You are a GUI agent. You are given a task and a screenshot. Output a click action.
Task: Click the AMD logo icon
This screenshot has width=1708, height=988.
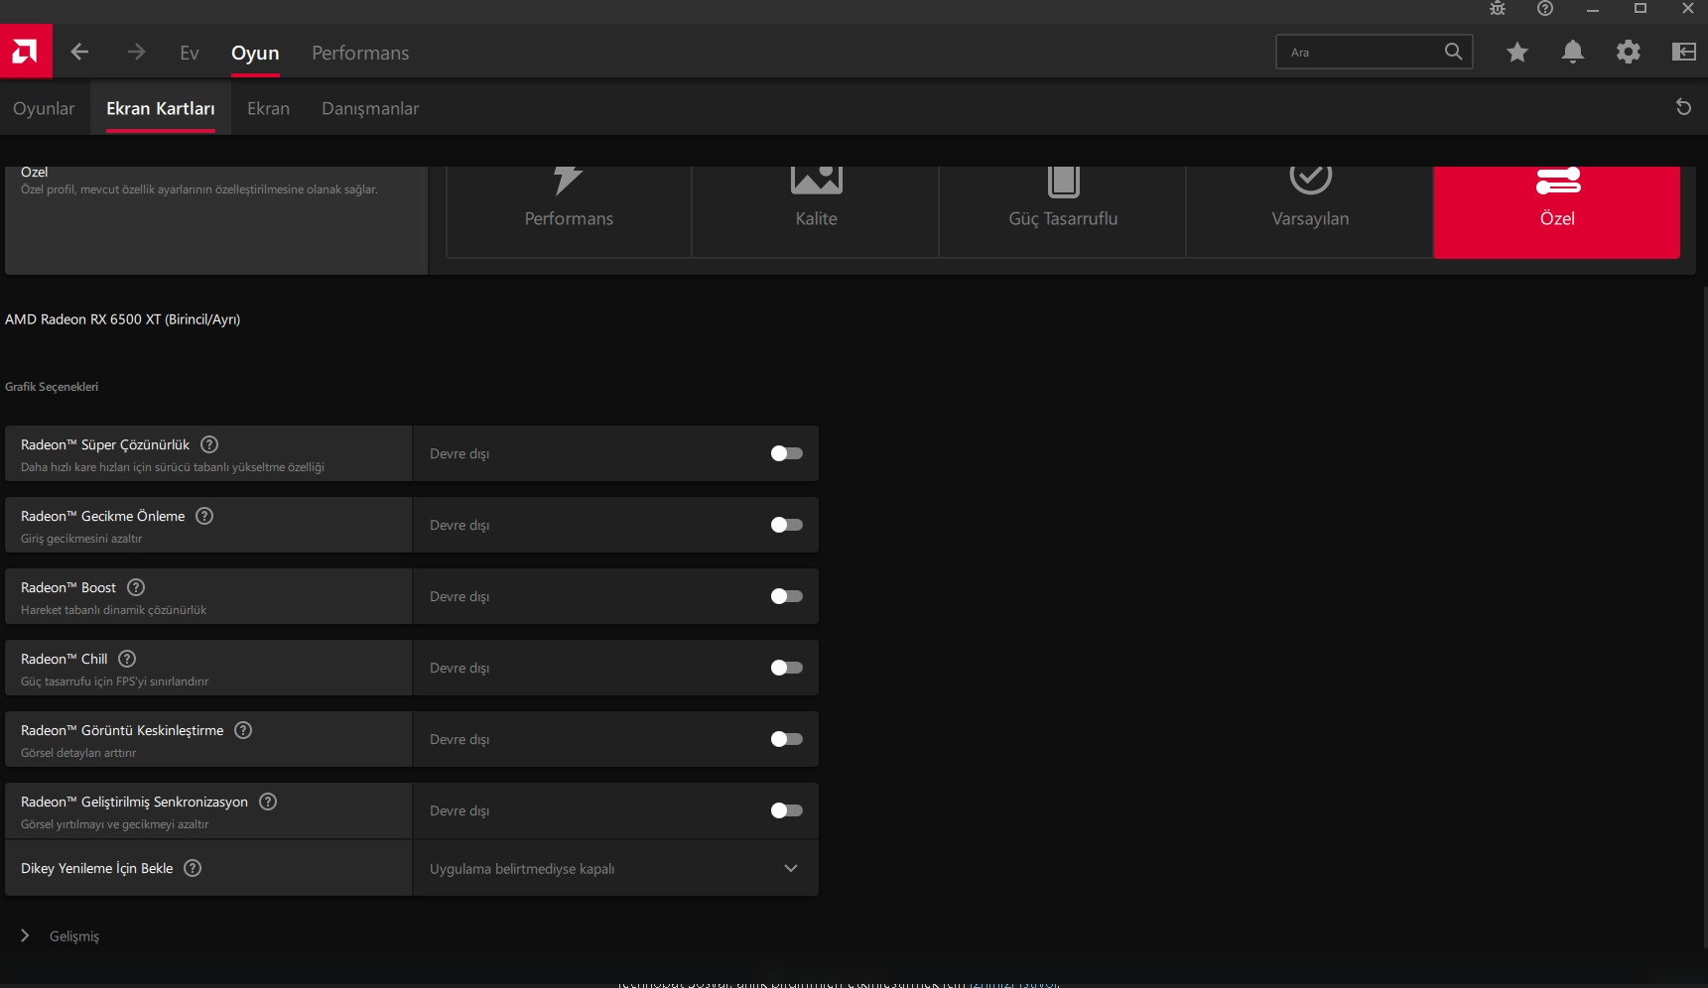[26, 52]
